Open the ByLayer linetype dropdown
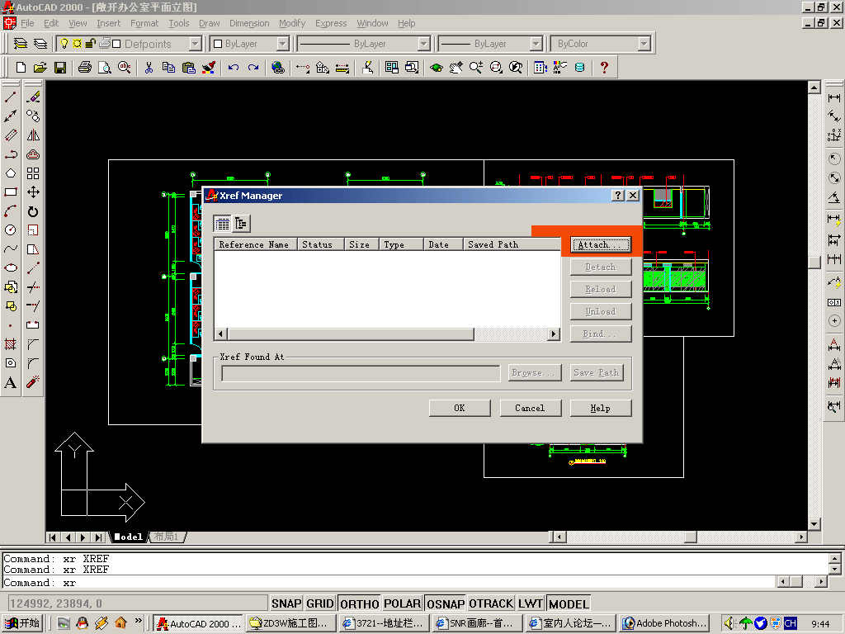Viewport: 845px width, 634px height. (x=423, y=44)
